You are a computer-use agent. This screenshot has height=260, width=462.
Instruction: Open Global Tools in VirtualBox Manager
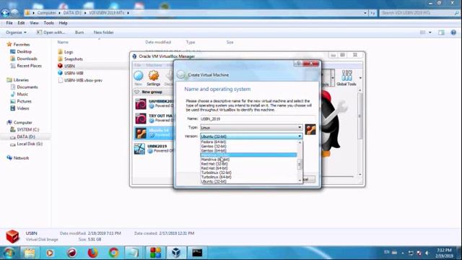point(346,78)
